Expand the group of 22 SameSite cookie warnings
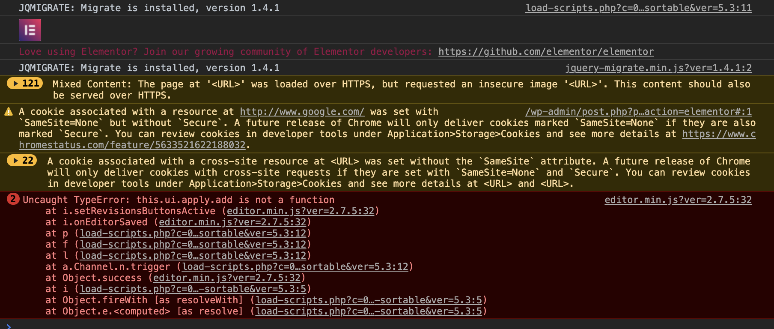 tap(21, 161)
